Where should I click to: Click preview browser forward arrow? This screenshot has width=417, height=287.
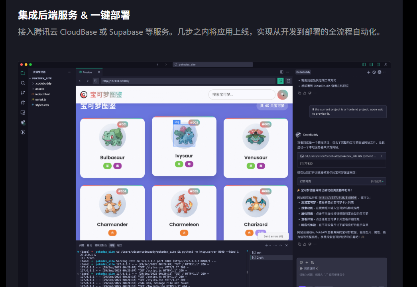pos(88,81)
